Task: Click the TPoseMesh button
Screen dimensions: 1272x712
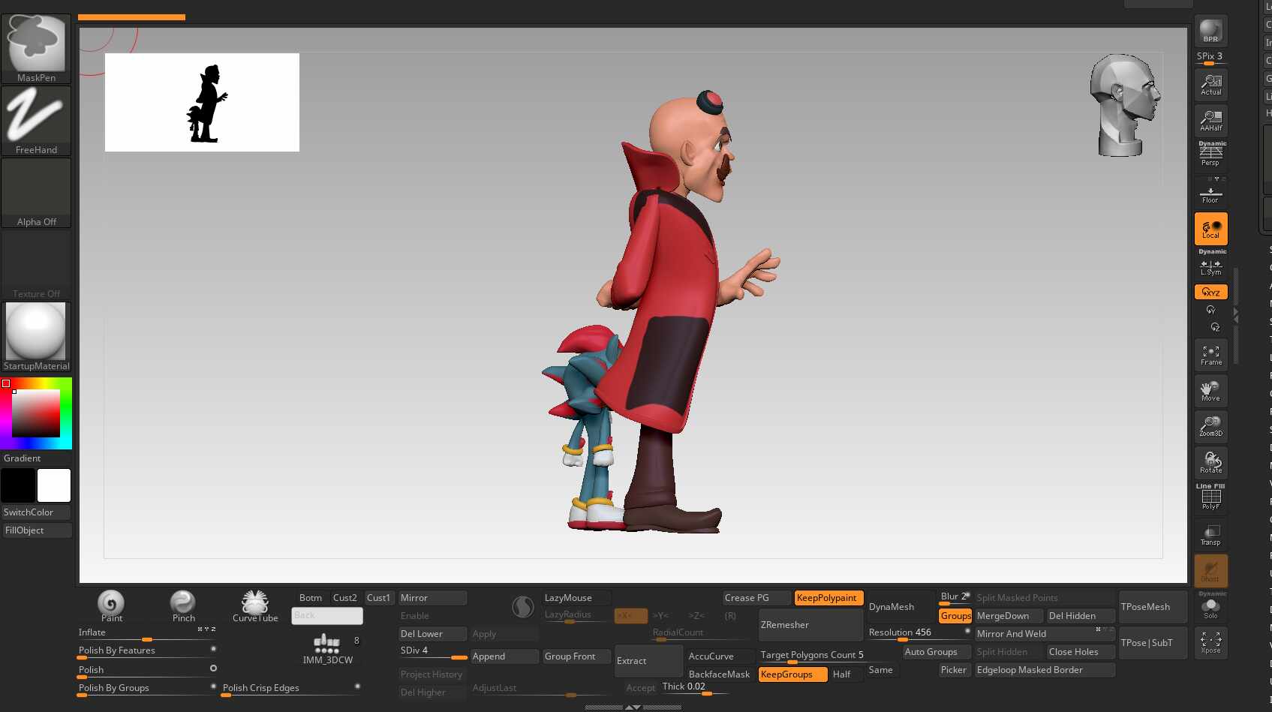Action: coord(1153,607)
